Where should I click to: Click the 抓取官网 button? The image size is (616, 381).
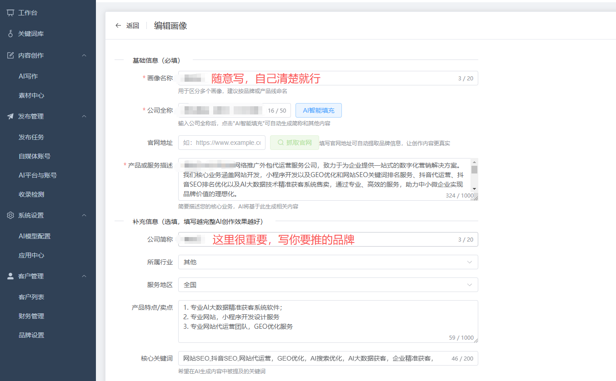[x=295, y=142]
